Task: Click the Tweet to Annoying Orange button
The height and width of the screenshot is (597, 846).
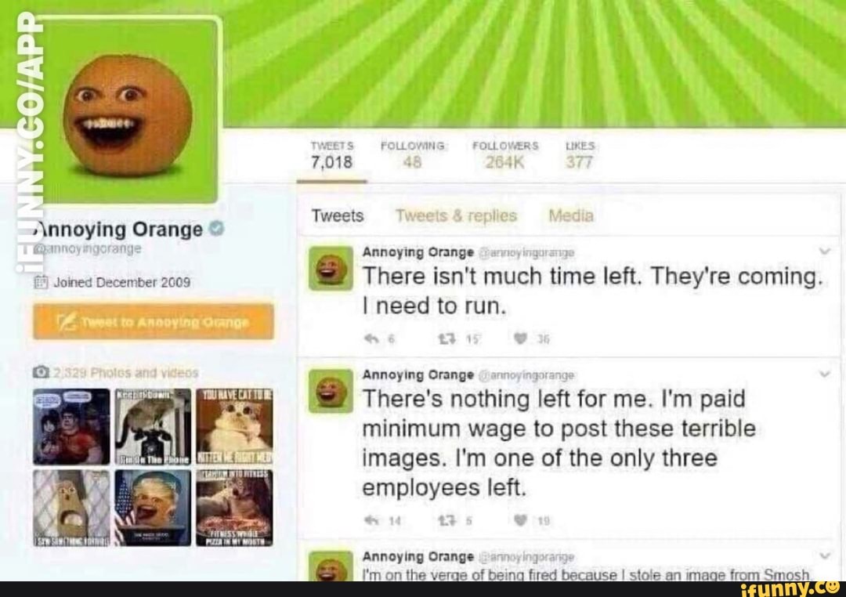Action: click(x=154, y=322)
